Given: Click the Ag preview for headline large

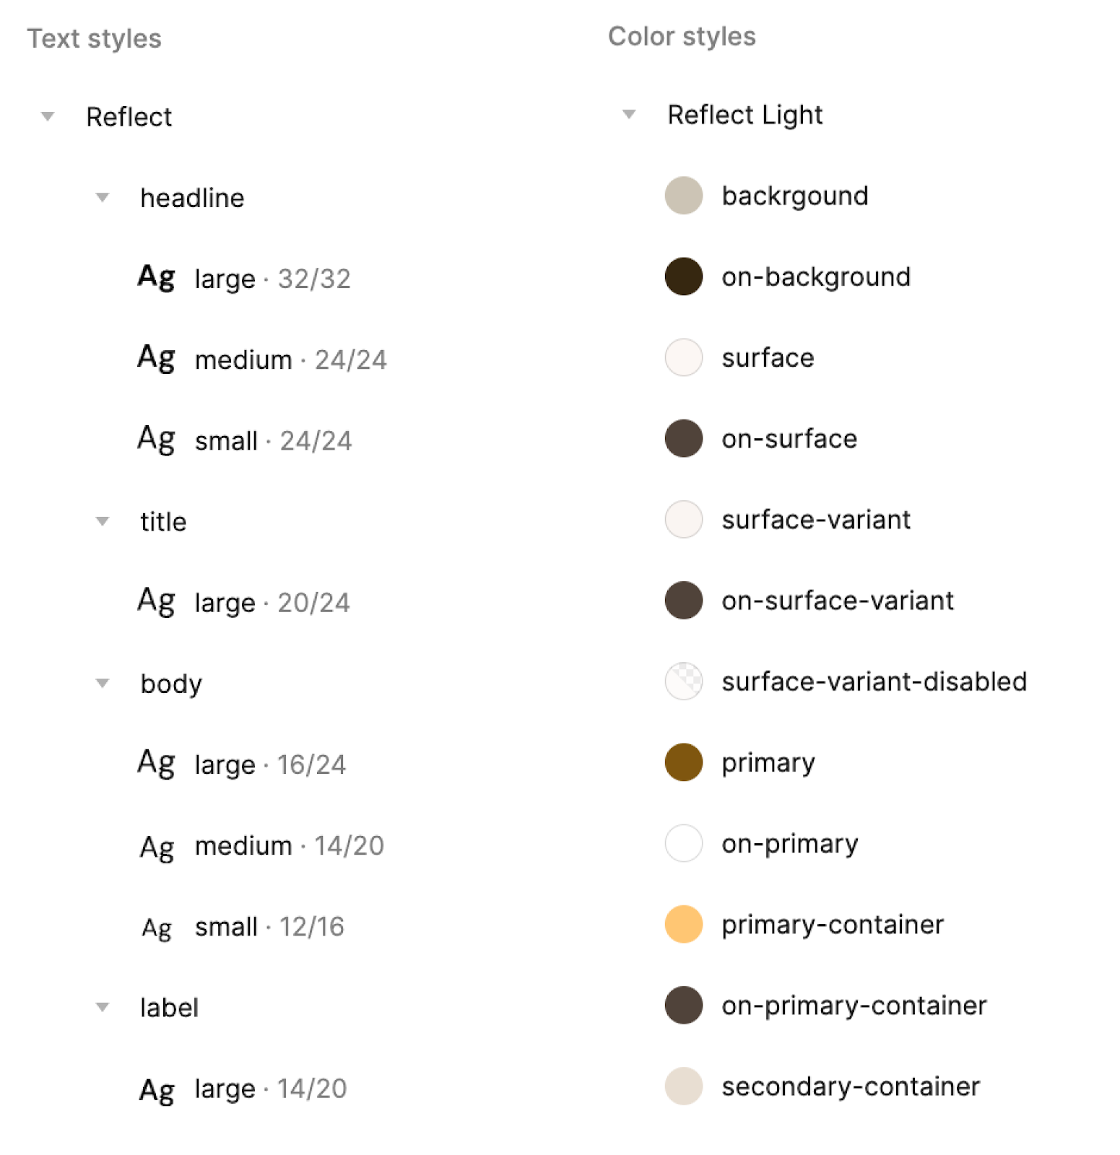Looking at the screenshot, I should (x=155, y=278).
